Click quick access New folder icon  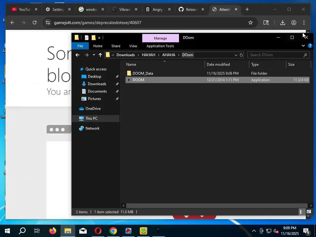pyautogui.click(x=94, y=37)
